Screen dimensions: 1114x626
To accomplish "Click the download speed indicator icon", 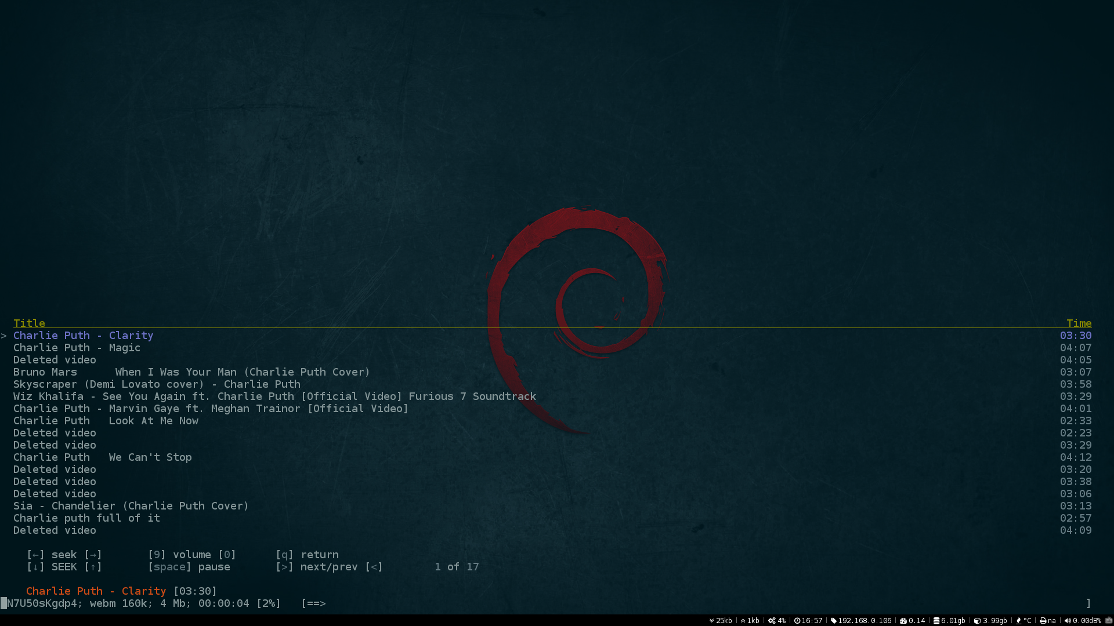I will click(711, 620).
